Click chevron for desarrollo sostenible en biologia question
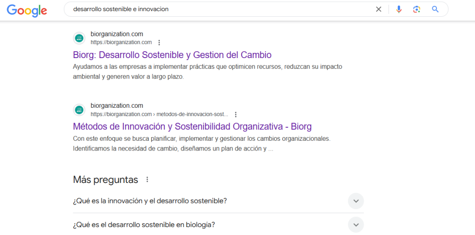 pyautogui.click(x=356, y=225)
